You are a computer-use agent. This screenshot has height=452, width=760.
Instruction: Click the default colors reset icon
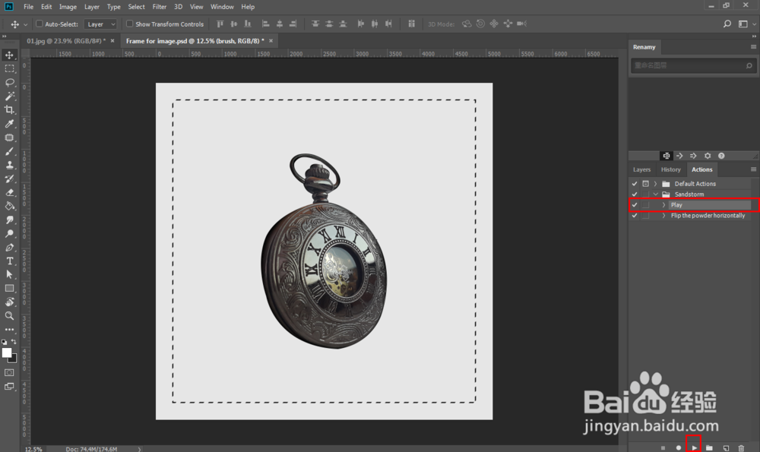5,342
